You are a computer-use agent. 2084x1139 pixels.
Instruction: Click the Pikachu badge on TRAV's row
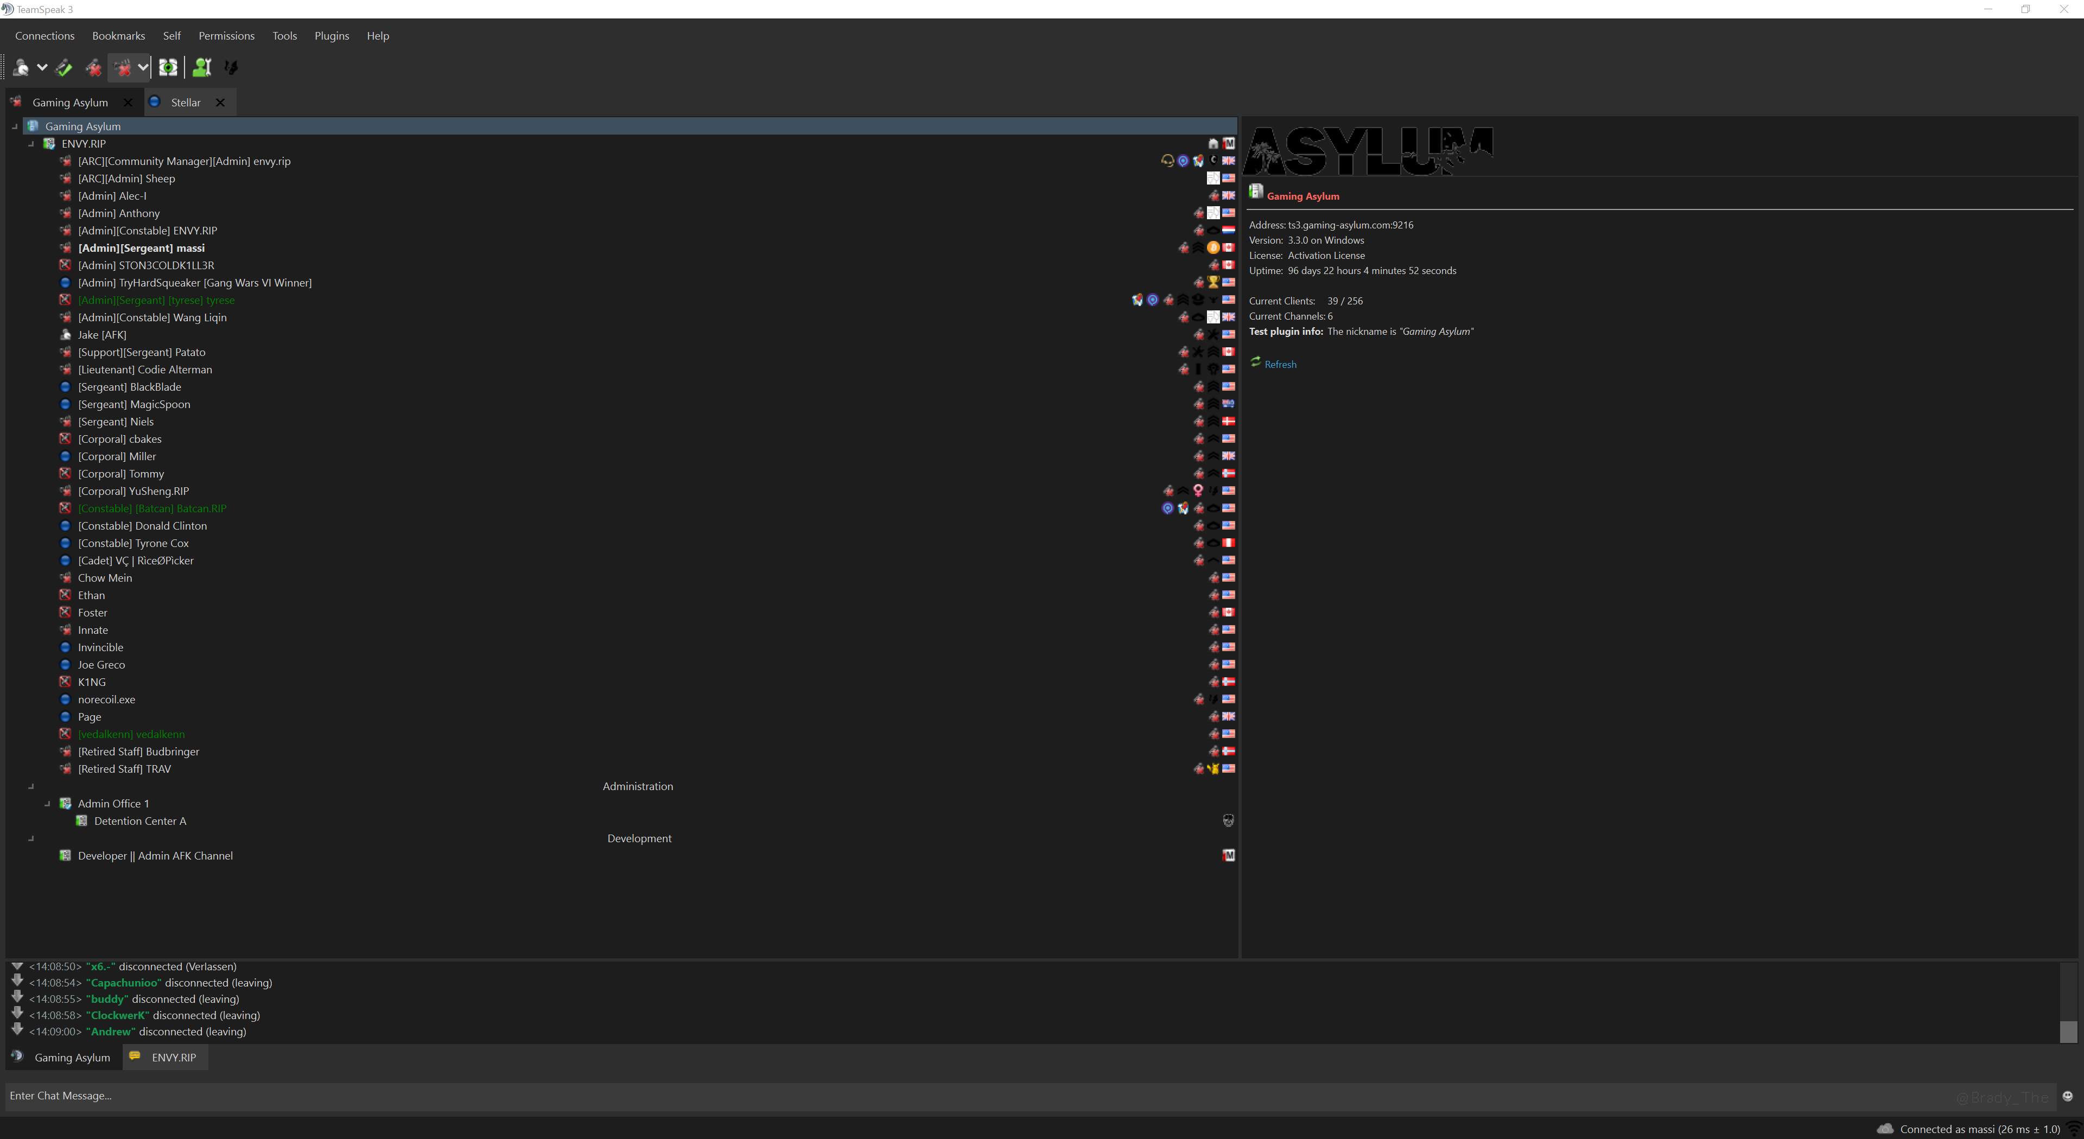tap(1213, 768)
